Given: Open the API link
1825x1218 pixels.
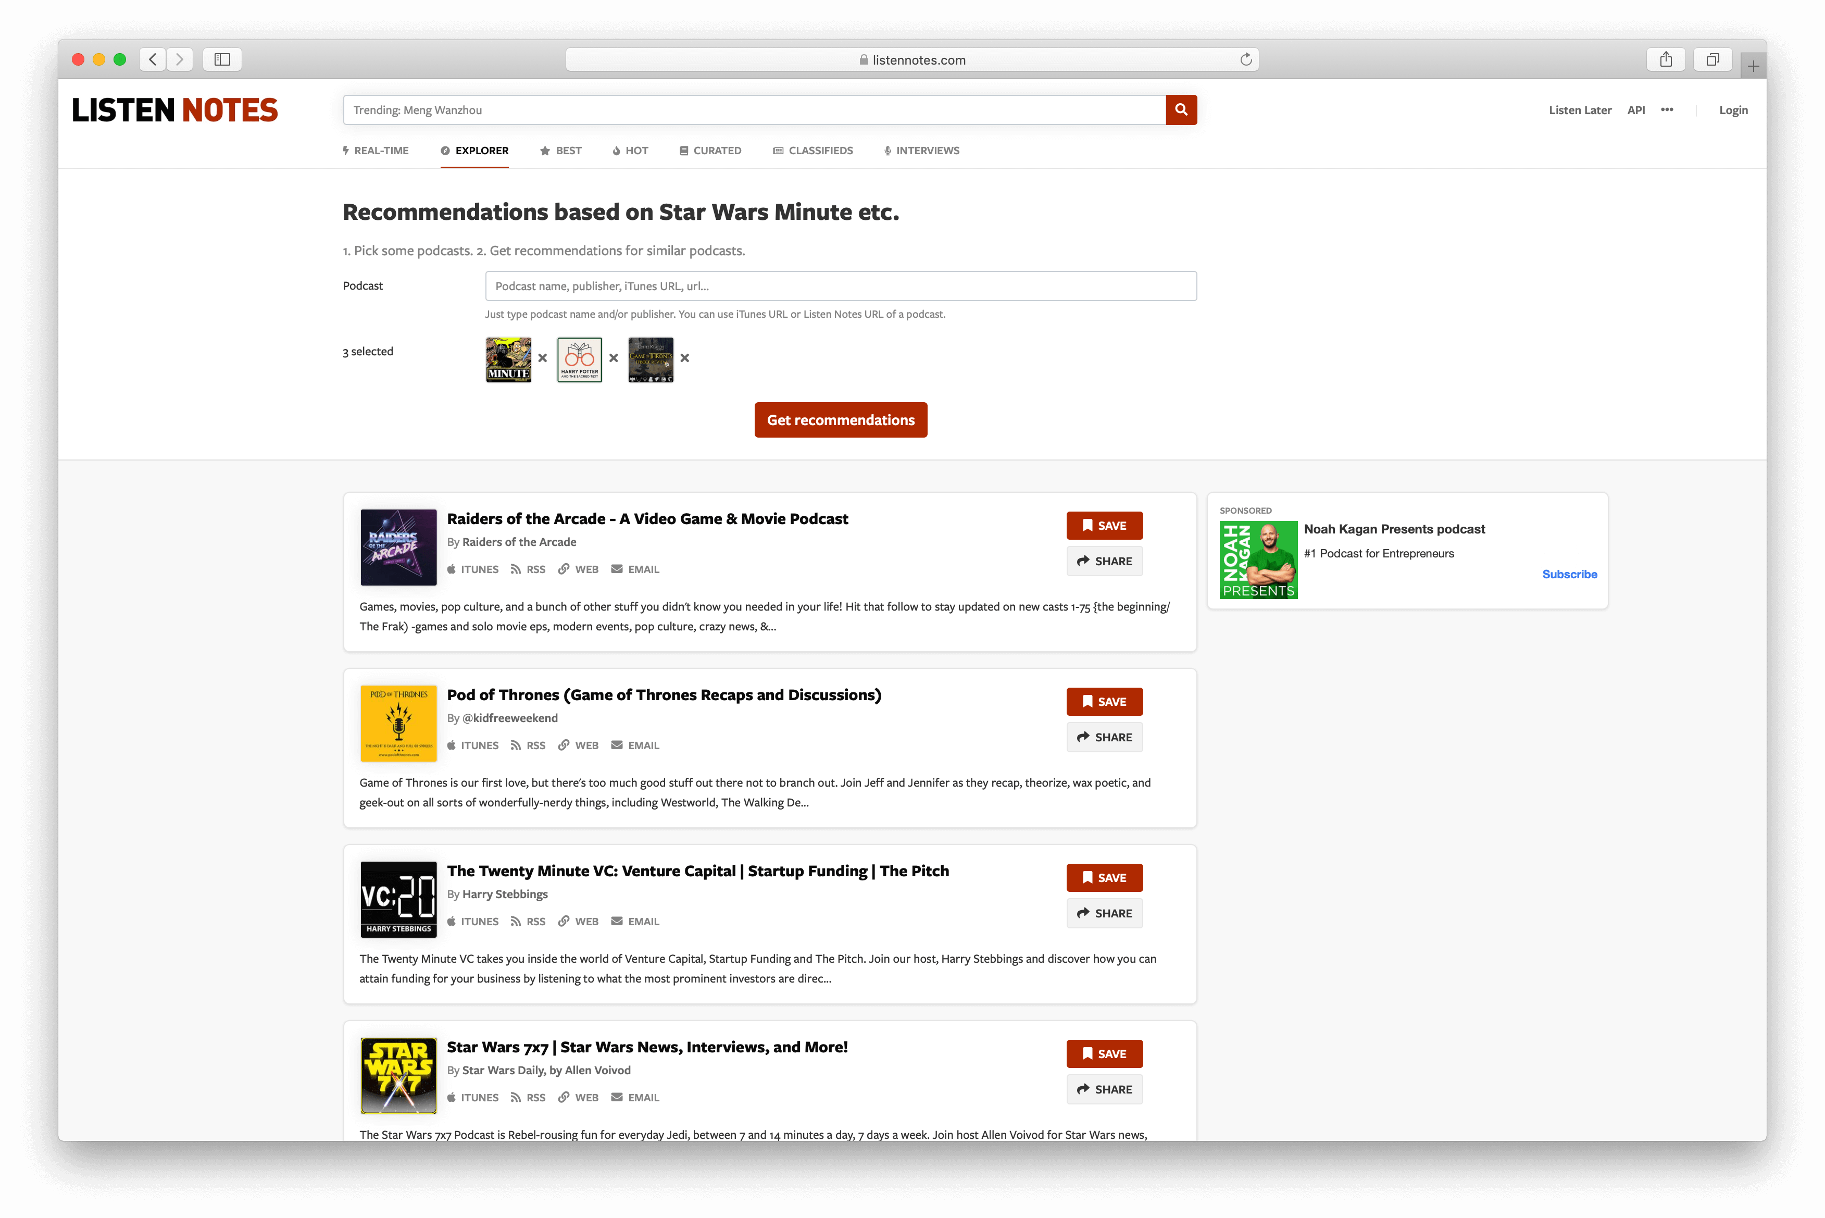Looking at the screenshot, I should [x=1635, y=110].
